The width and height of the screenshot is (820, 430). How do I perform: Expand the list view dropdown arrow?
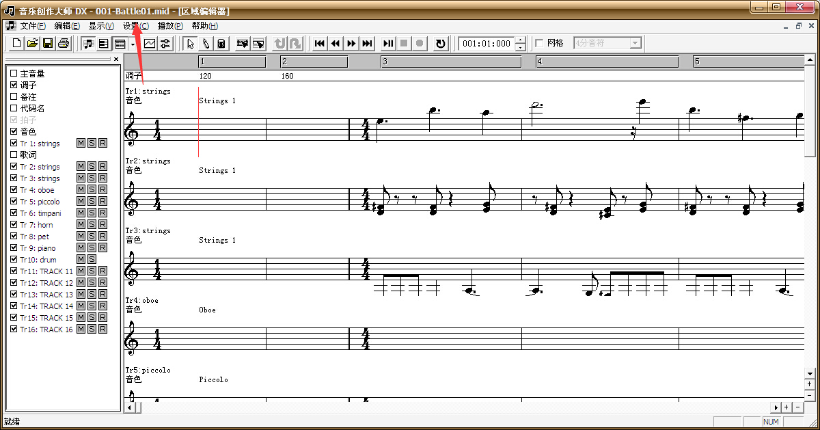click(x=133, y=44)
